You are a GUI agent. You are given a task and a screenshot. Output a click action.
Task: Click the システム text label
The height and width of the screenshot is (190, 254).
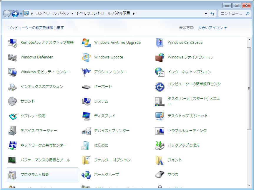[101, 101]
